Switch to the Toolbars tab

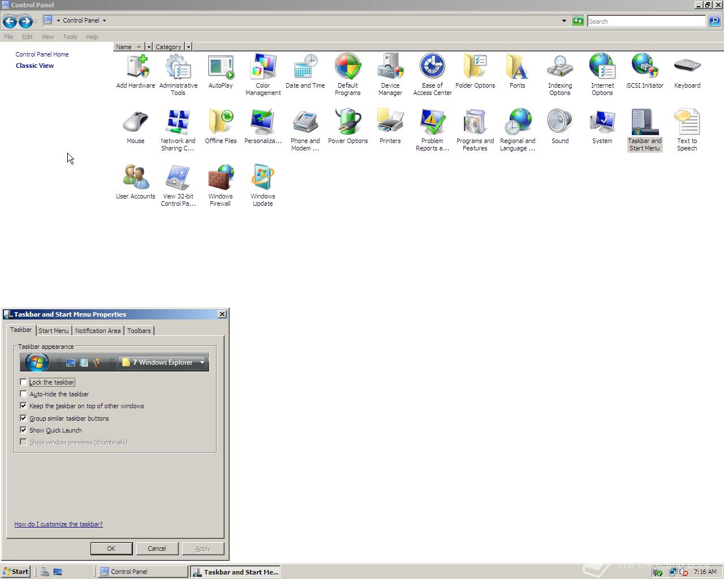coord(139,331)
